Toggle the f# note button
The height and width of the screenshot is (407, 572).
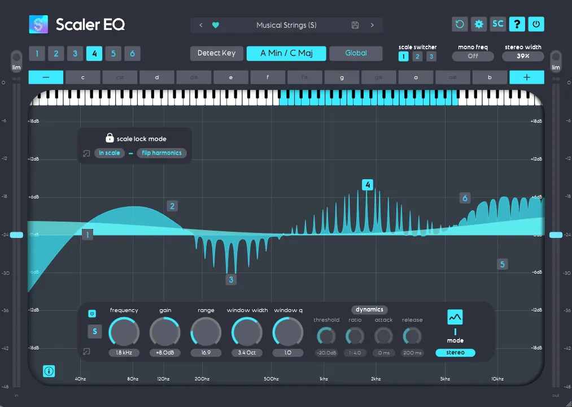(x=304, y=77)
